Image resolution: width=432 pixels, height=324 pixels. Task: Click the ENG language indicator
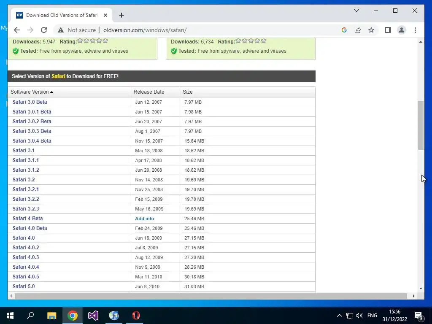pyautogui.click(x=372, y=316)
